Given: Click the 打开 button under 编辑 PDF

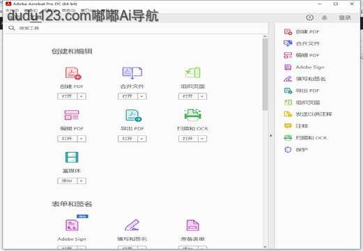Looking at the screenshot, I should click(68, 139).
